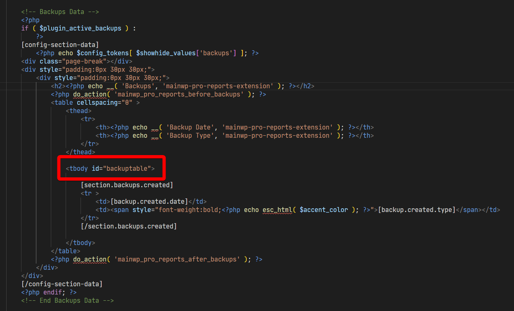Click the $config_tokens variable
Image resolution: width=514 pixels, height=311 pixels.
(x=103, y=53)
